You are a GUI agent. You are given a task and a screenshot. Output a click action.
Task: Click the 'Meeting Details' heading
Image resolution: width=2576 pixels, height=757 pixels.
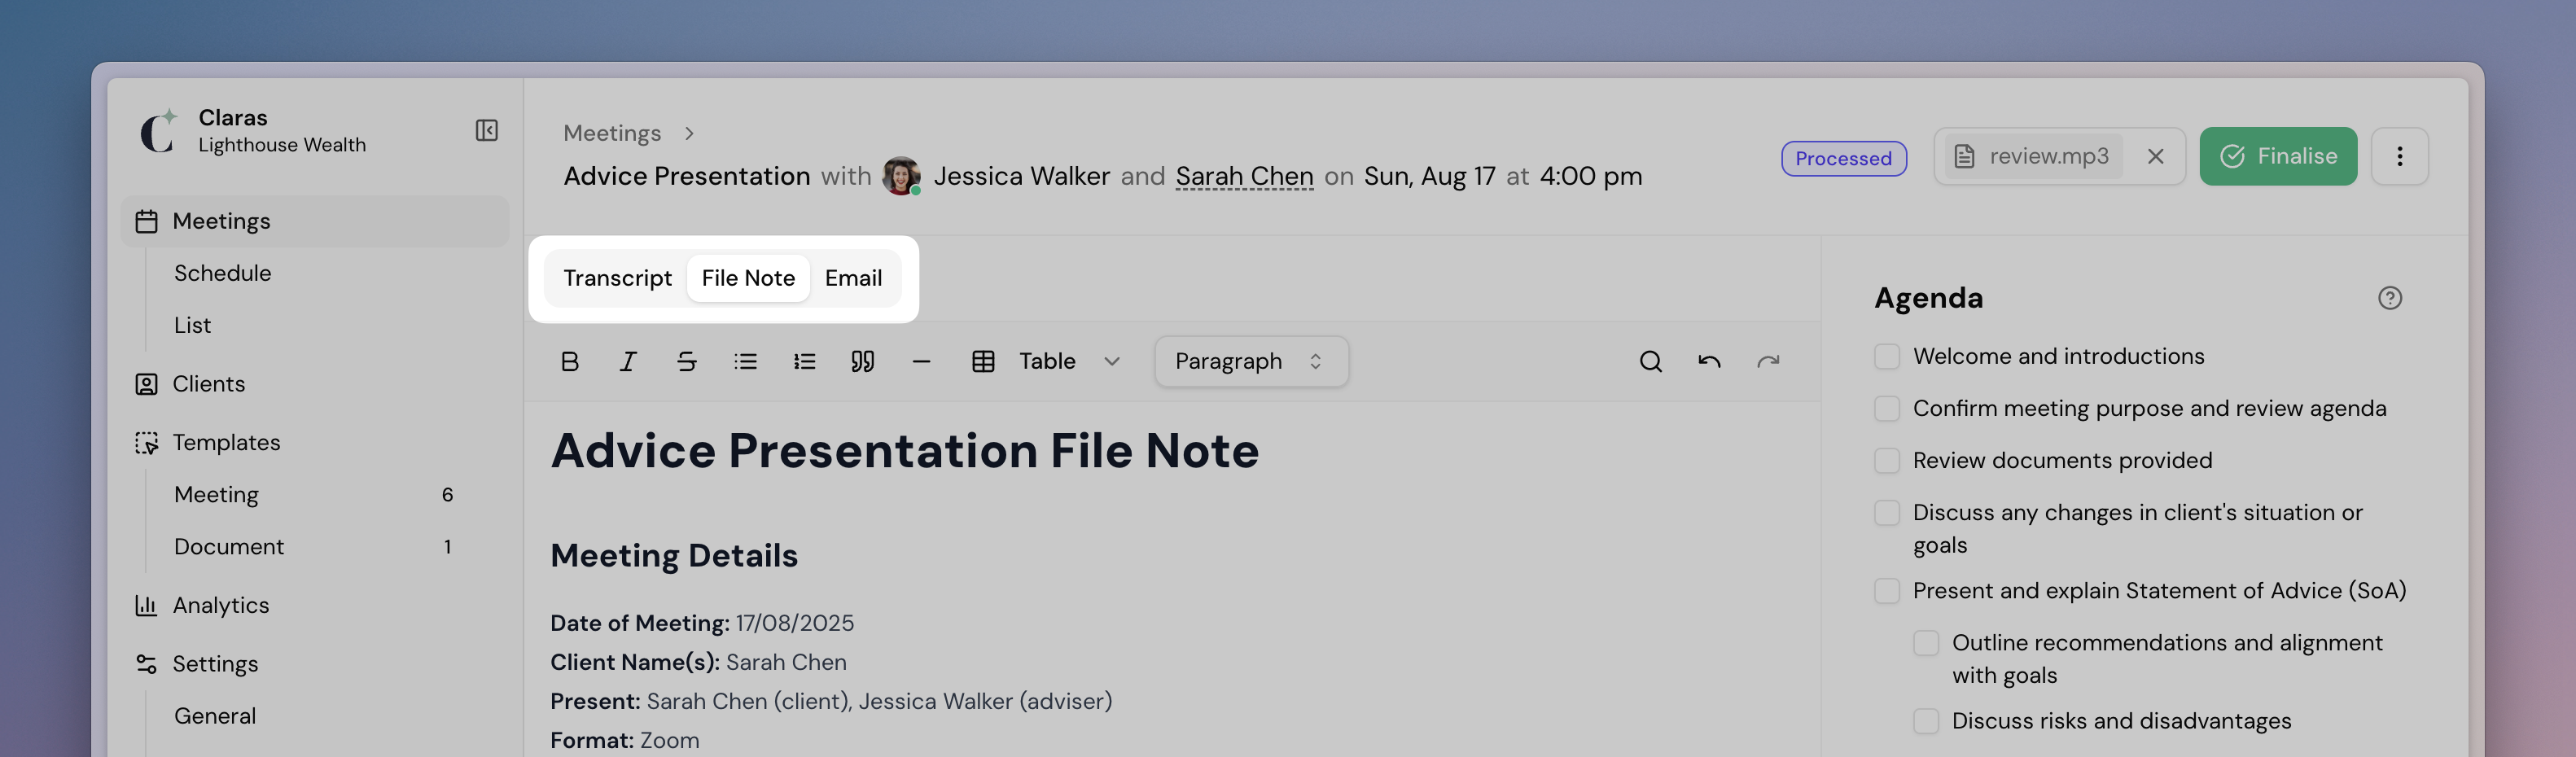[674, 555]
